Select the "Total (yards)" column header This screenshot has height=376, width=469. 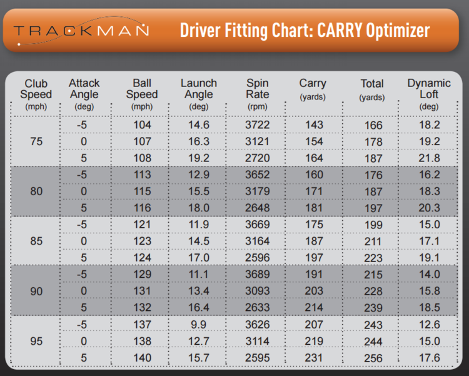point(372,89)
